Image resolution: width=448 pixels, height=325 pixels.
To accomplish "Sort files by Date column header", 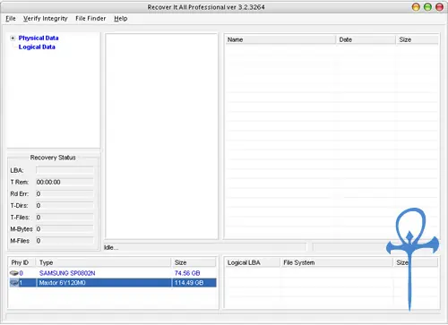I will (x=366, y=39).
